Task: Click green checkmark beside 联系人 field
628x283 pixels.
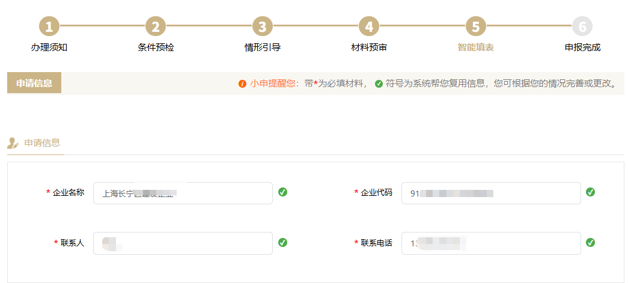Action: pyautogui.click(x=282, y=243)
